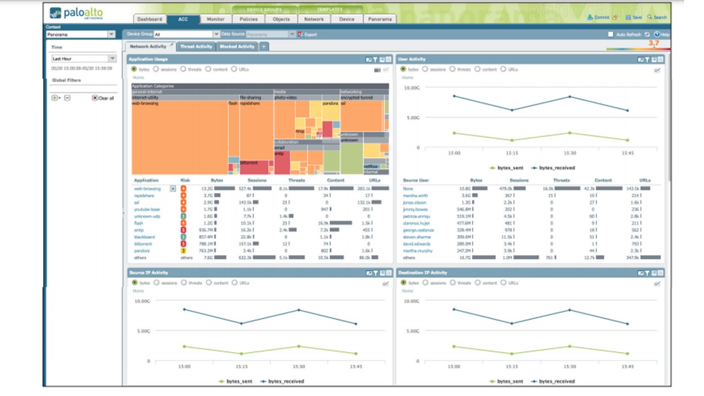Open the Policies tab
This screenshot has height=396, width=704.
[249, 19]
